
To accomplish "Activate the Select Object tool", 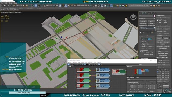I will pos(24,6).
